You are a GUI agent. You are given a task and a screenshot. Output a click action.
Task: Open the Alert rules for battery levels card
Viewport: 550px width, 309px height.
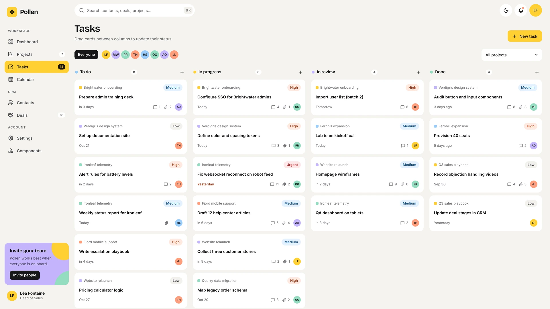coord(131,175)
